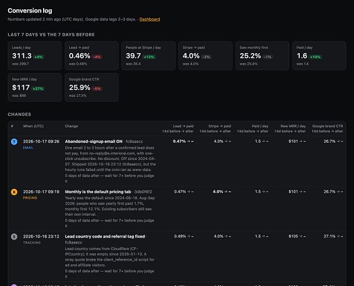Open the Paid / day stat card
Screen dimensions: 354x286
coord(319,55)
